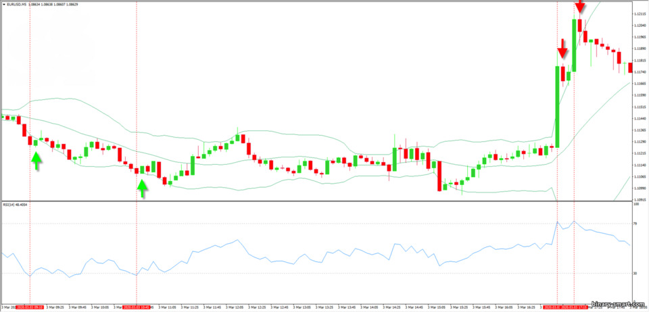This screenshot has height=312, width=649.
Task: Click the 3 Mar 09:45 time label
Action: tap(78, 307)
